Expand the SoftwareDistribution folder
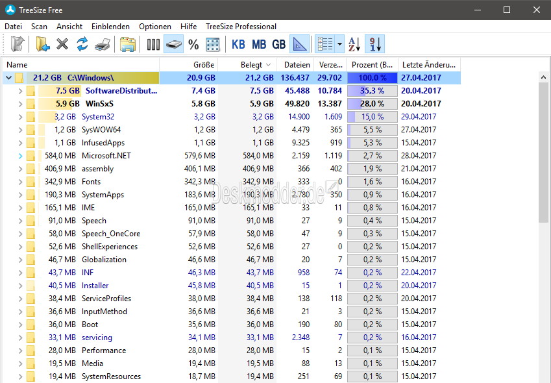551x383 pixels. (x=20, y=91)
